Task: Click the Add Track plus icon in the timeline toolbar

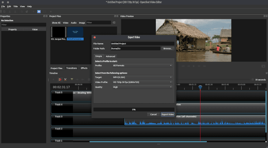Action: [x=53, y=79]
